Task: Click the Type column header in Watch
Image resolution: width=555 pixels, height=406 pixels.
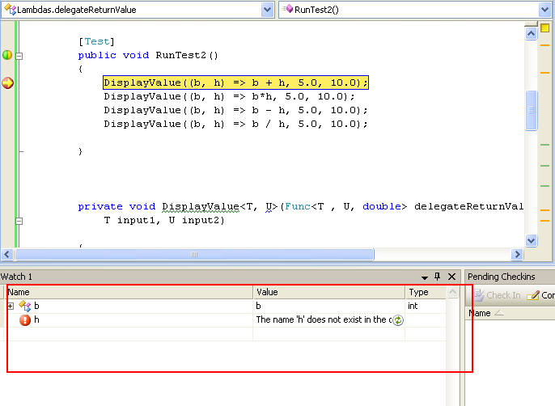Action: [x=426, y=292]
